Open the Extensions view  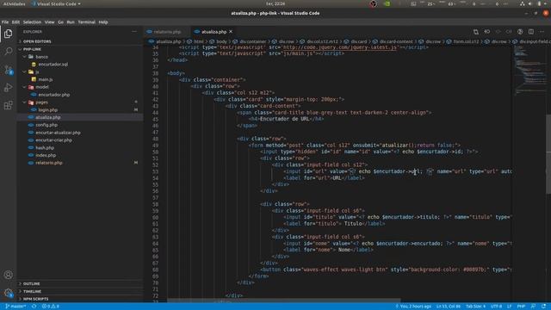coord(8,105)
